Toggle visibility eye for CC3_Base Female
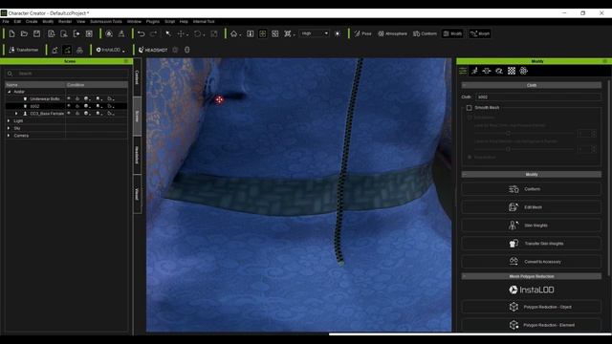 tap(69, 114)
